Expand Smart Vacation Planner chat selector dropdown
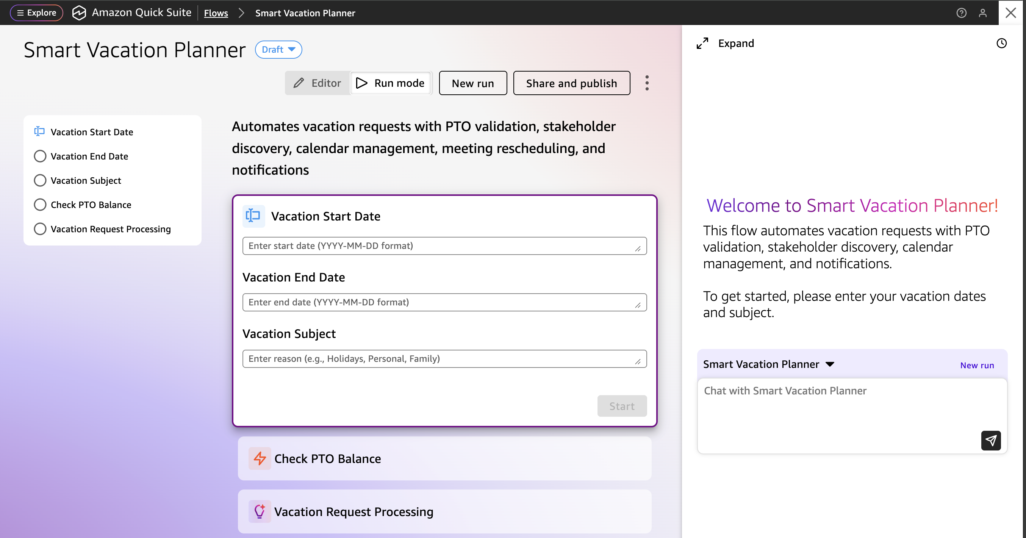 (830, 364)
